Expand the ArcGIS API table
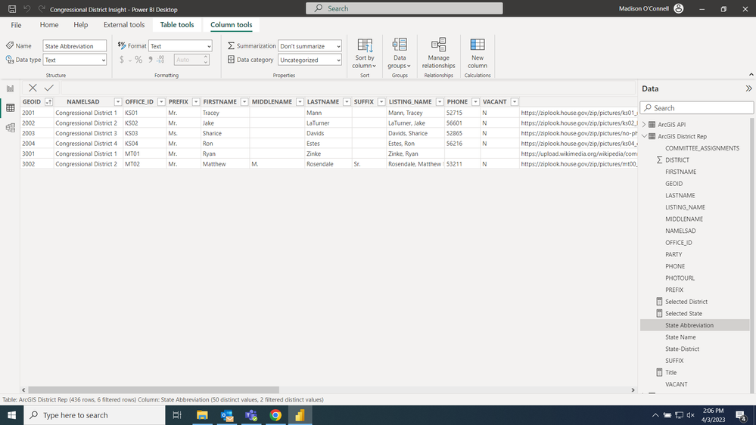This screenshot has width=756, height=425. pyautogui.click(x=644, y=124)
